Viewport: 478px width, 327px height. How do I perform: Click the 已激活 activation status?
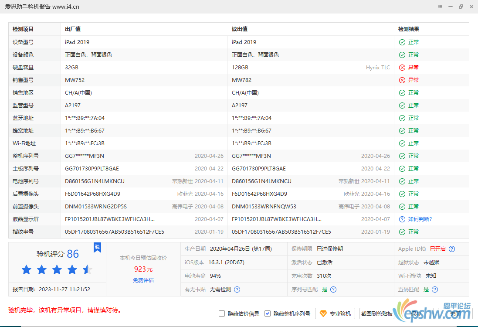[x=325, y=262]
